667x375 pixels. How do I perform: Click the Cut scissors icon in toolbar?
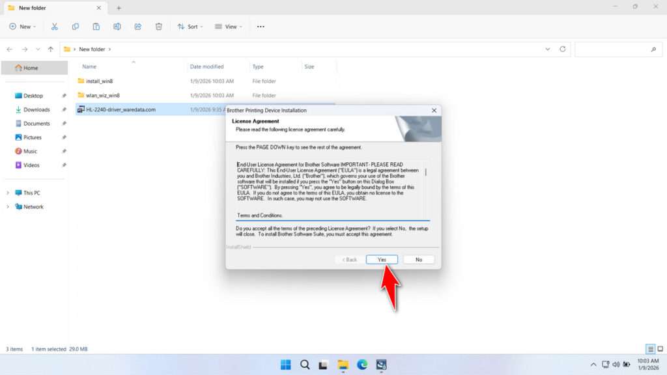pyautogui.click(x=55, y=27)
